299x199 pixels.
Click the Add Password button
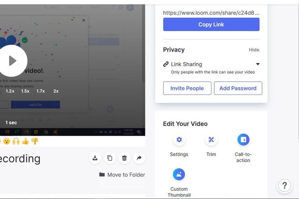coord(238,88)
